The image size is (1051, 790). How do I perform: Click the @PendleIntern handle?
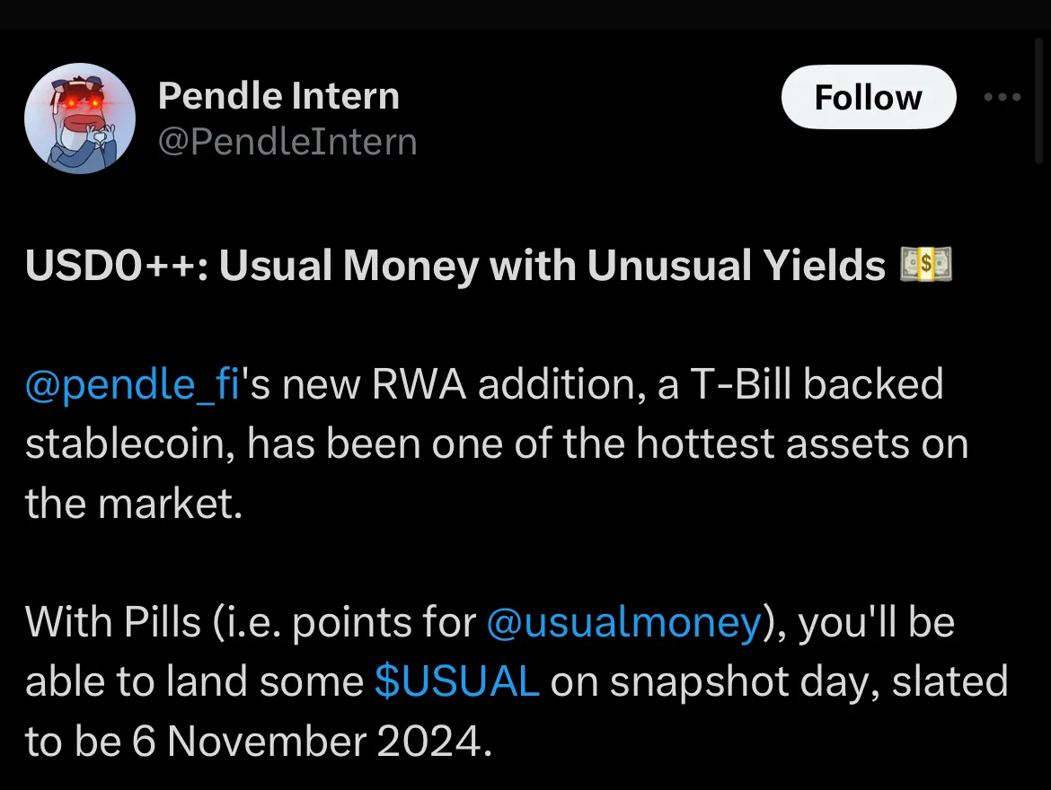tap(287, 142)
